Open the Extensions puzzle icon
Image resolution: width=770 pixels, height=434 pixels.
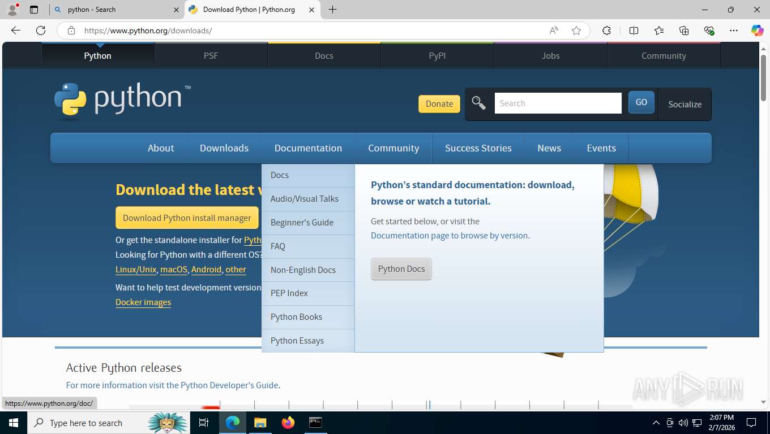pyautogui.click(x=606, y=31)
